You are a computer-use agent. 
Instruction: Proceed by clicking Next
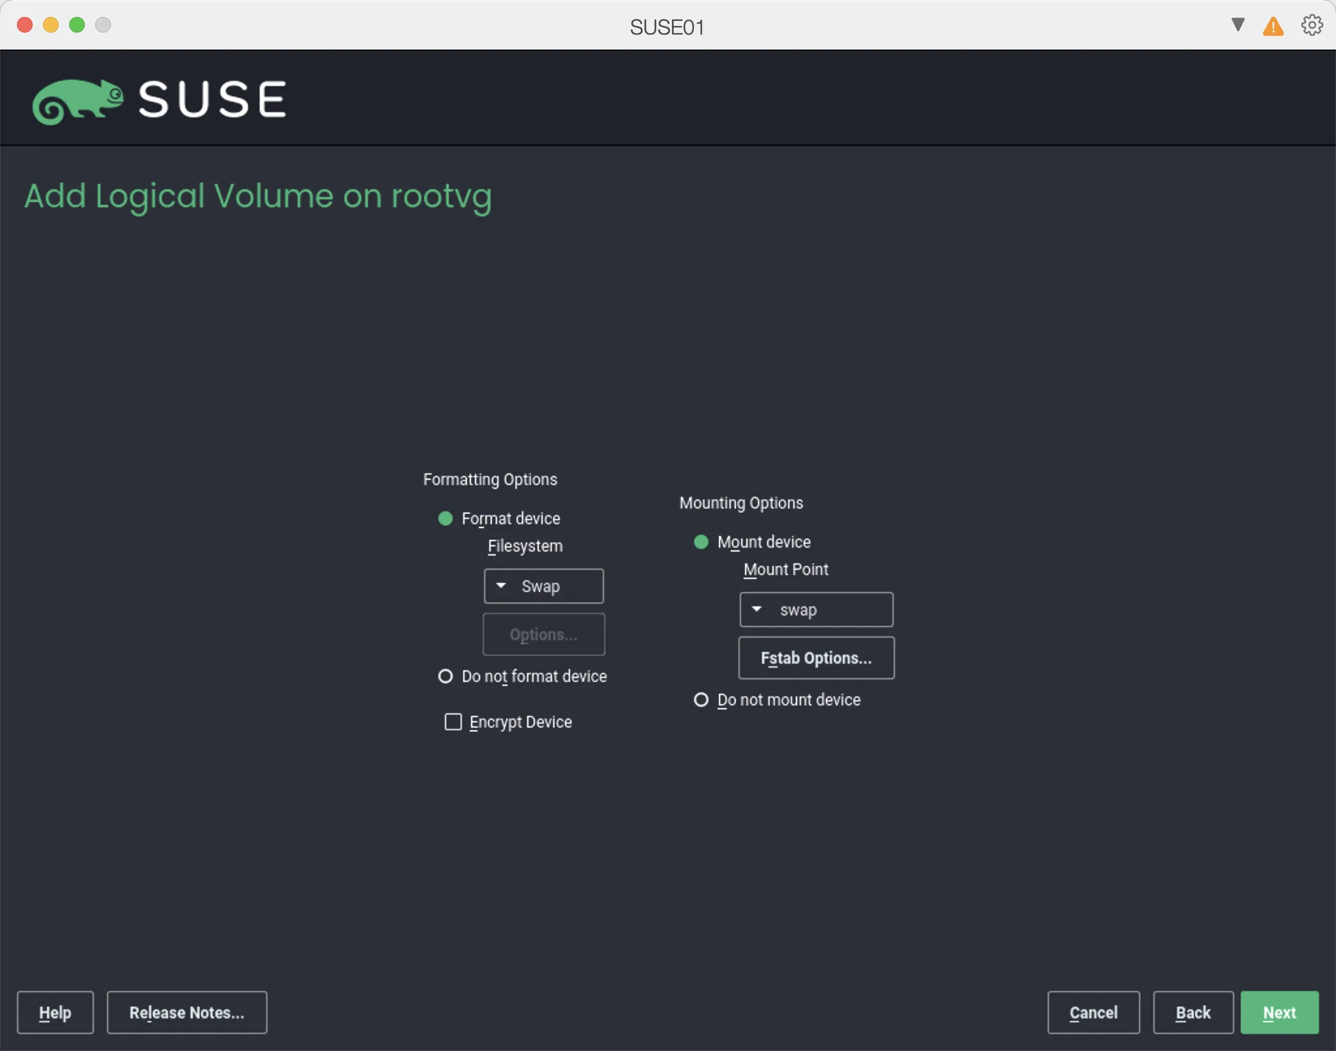(x=1279, y=1013)
